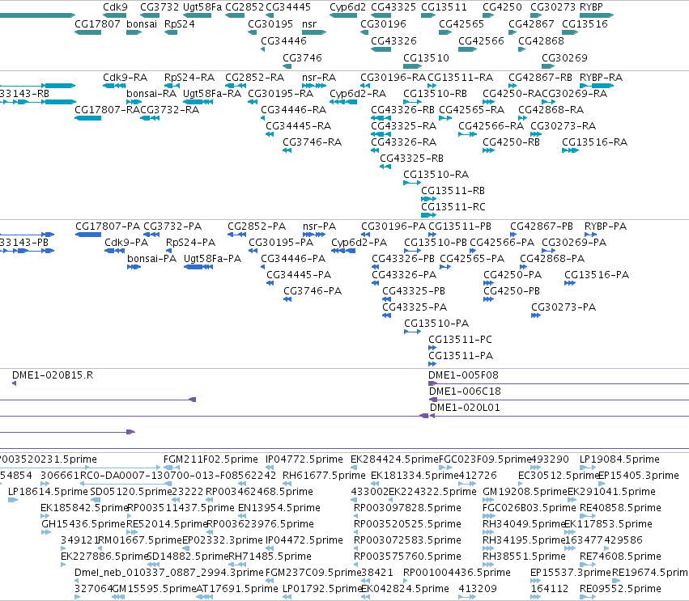Click the RYBP-PA protein label
689x601 pixels.
point(606,226)
